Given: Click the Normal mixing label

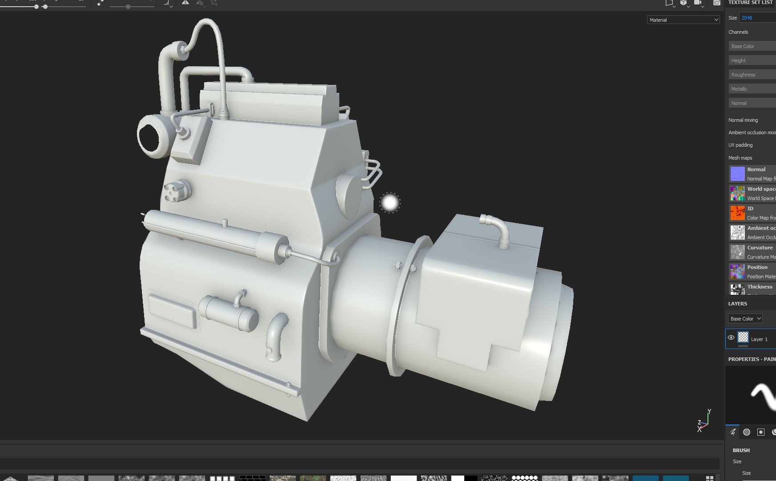Looking at the screenshot, I should coord(743,120).
